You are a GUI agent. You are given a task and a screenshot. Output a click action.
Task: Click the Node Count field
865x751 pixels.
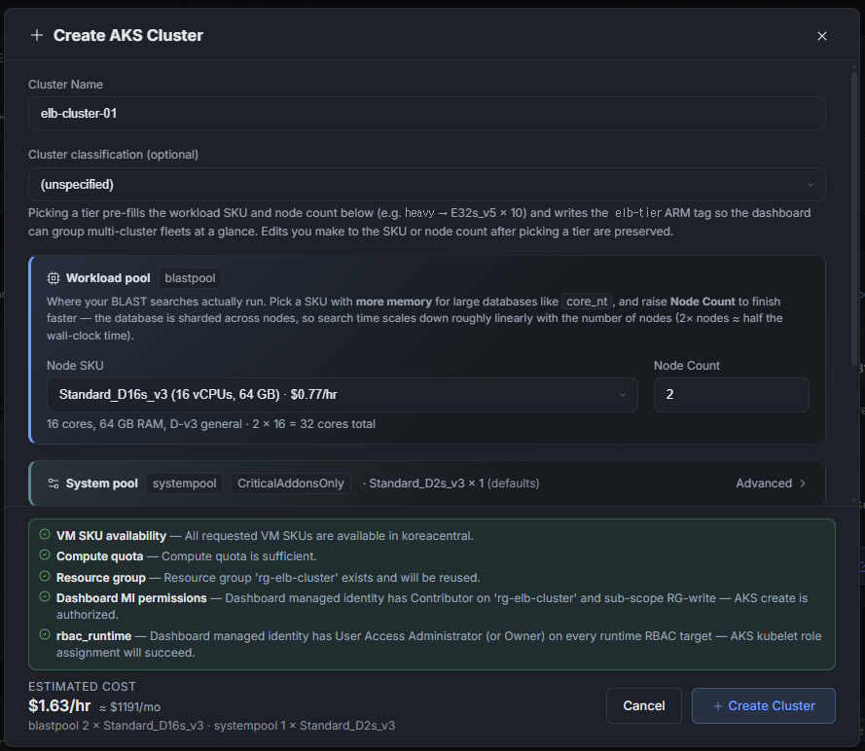(731, 395)
